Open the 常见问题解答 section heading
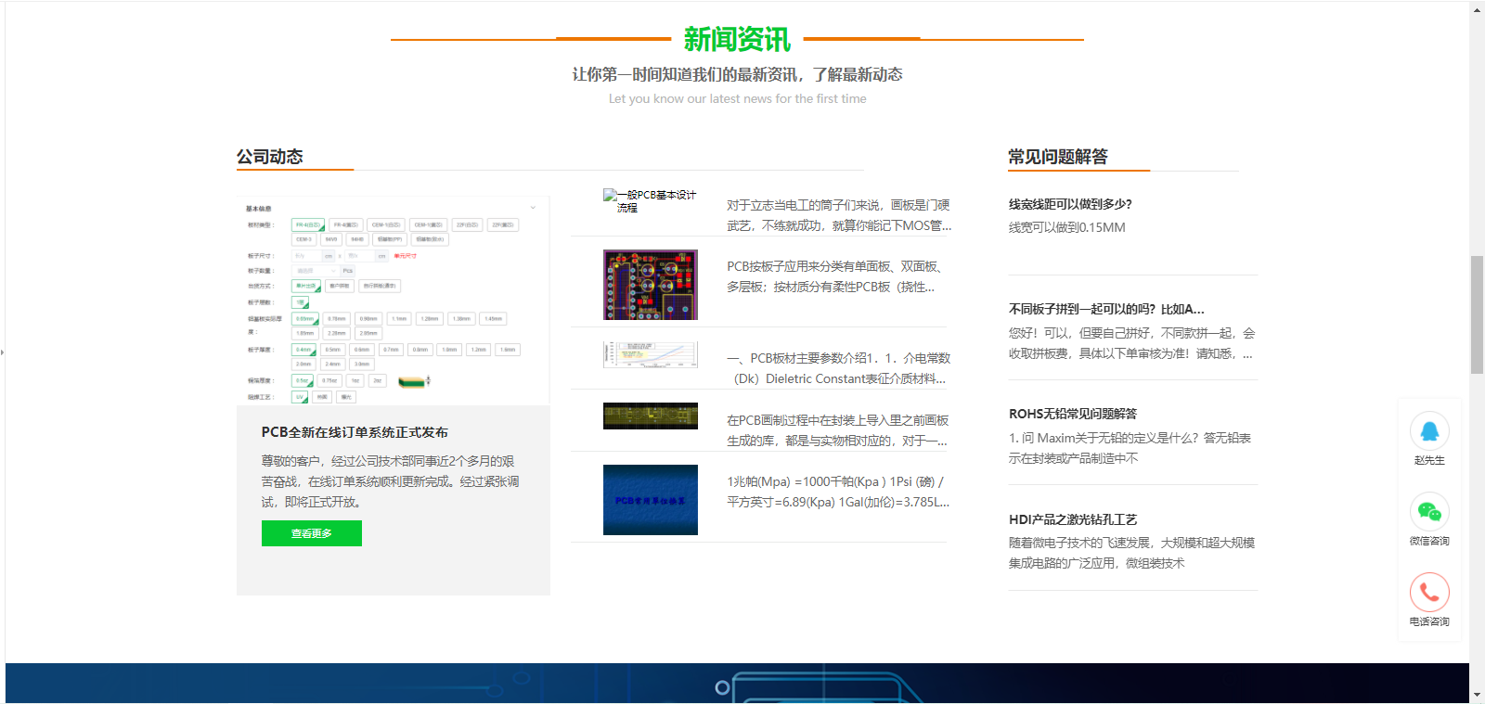Screen dimensions: 1485x704 click(1058, 157)
